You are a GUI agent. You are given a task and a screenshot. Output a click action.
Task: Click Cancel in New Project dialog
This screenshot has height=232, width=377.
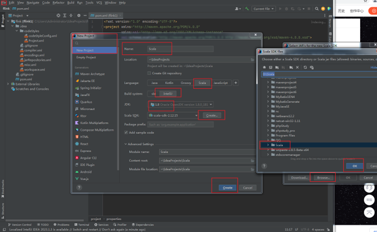click(x=248, y=187)
